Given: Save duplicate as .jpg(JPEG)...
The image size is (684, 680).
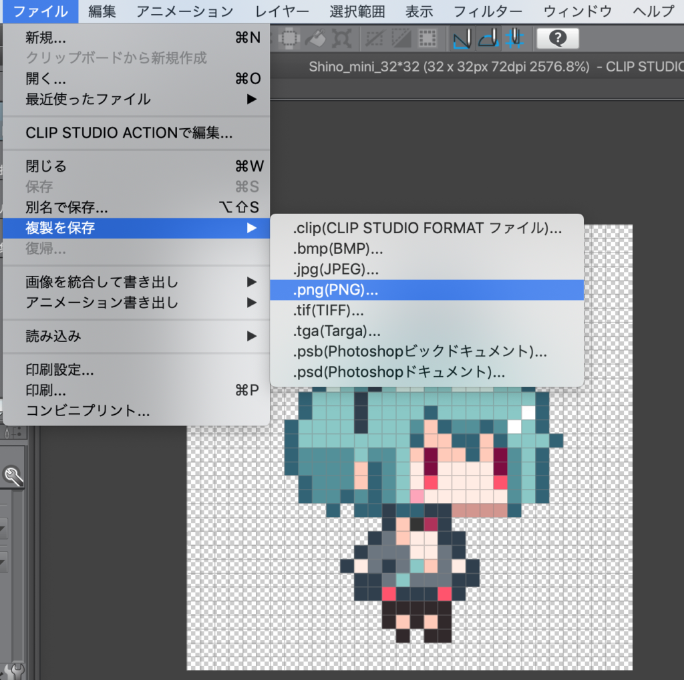Looking at the screenshot, I should [427, 269].
